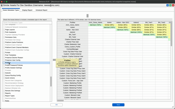Click the green refresh icon top right
The width and height of the screenshot is (175, 109).
pyautogui.click(x=170, y=5)
